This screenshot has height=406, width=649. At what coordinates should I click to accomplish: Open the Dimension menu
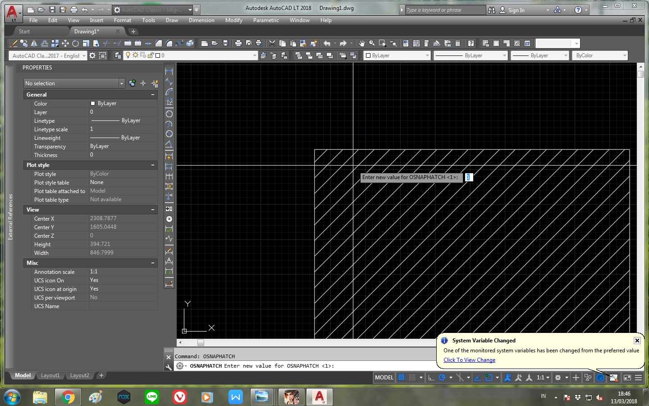[x=201, y=20]
